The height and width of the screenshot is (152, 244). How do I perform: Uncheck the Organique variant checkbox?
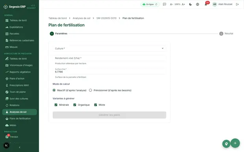click(75, 105)
